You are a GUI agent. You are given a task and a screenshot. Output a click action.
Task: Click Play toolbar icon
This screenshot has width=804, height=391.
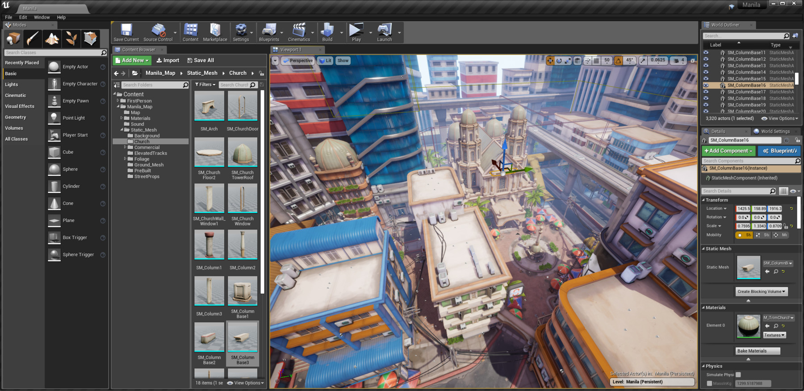point(356,33)
